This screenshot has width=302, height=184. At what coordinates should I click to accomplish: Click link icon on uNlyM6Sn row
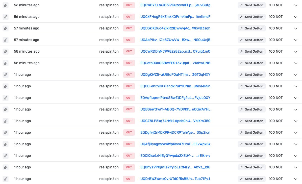6,86
